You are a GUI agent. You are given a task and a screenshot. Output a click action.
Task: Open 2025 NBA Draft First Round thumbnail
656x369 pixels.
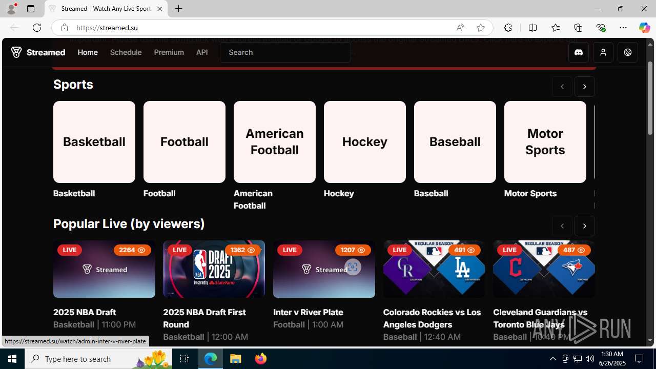coord(214,269)
